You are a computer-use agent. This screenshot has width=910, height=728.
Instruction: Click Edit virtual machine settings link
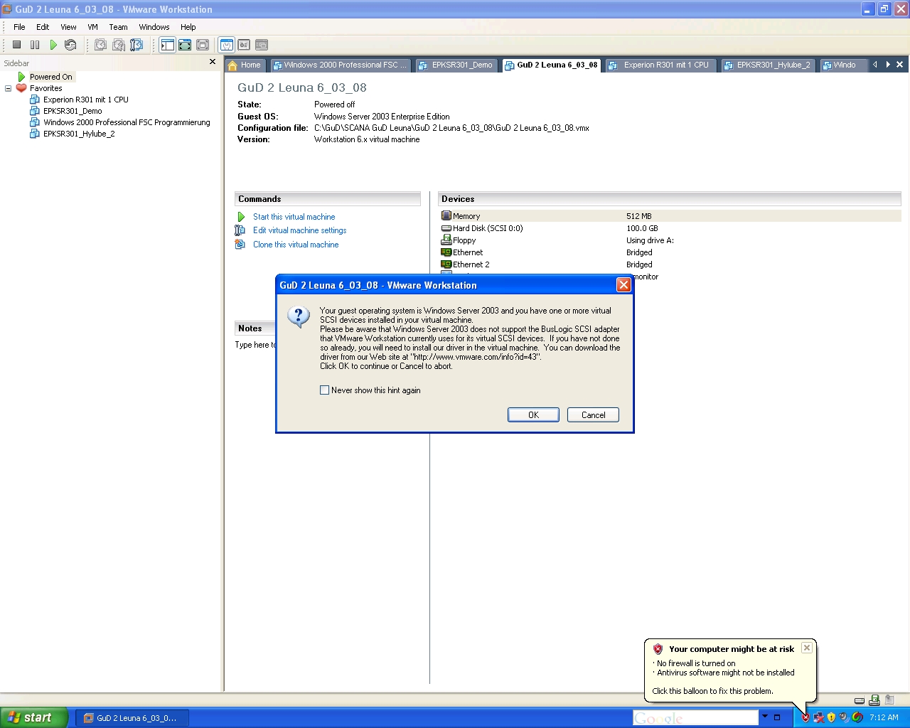(x=299, y=230)
